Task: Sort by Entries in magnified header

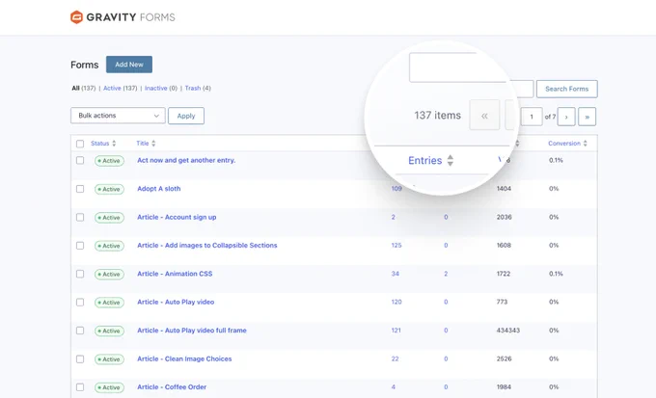Action: [x=430, y=161]
